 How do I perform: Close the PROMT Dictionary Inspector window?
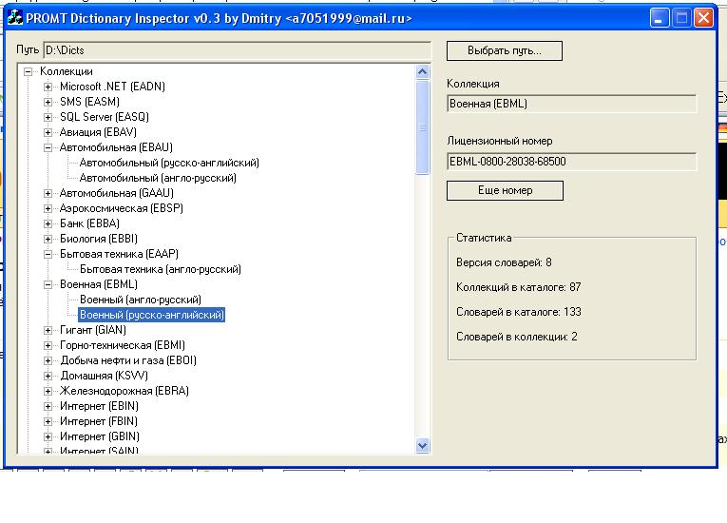point(704,18)
